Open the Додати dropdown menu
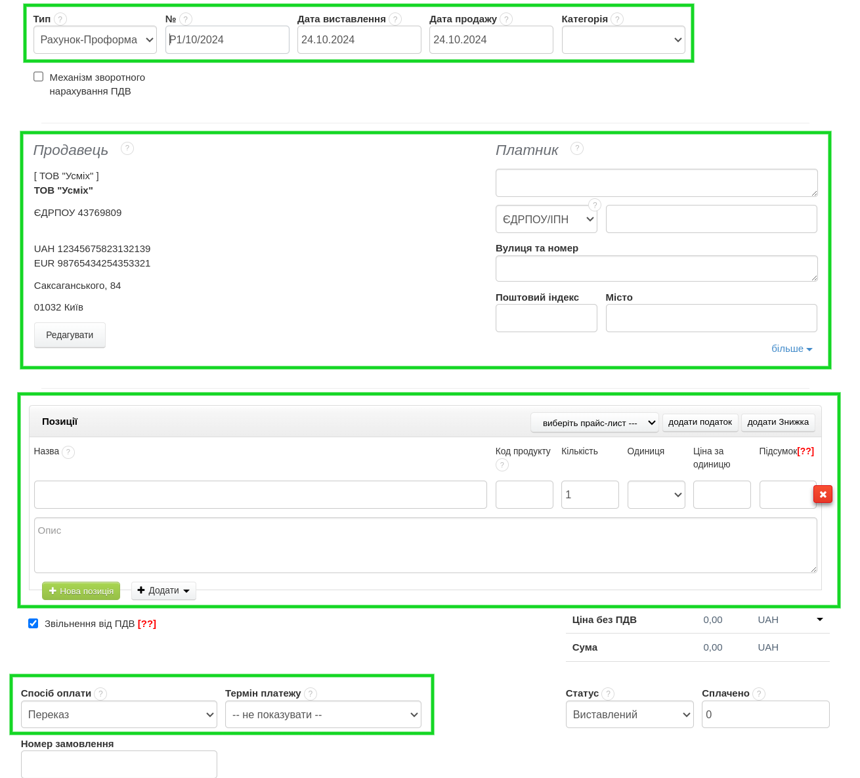Screen dimensions: 860x778 click(163, 591)
